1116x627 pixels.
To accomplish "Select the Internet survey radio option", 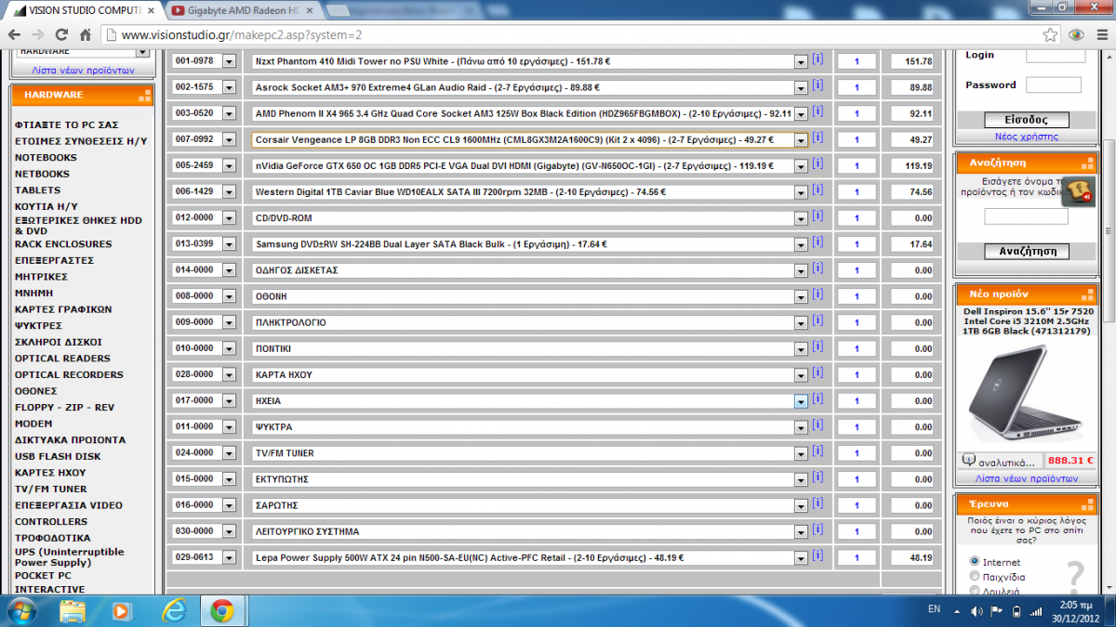I will point(975,562).
